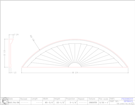The height and width of the screenshot is (105, 135).
Task: Click the plus/minus tolerance symbol
Action: click(x=132, y=104)
